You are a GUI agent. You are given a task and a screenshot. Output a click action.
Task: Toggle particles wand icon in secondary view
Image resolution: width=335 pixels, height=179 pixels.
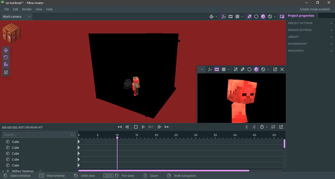tap(236, 69)
